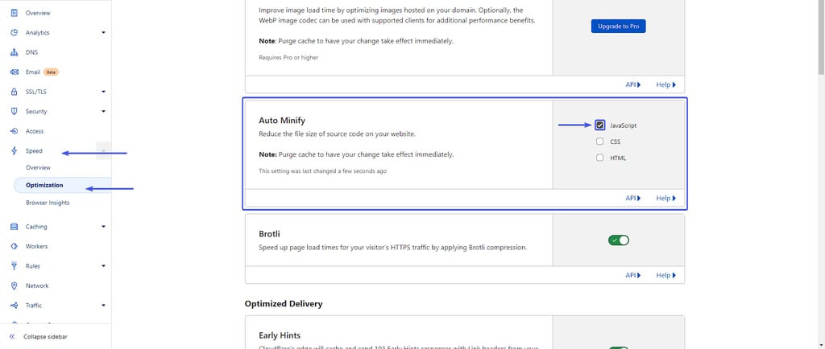825x349 pixels.
Task: Click the Caching drive icon
Action: tap(15, 227)
